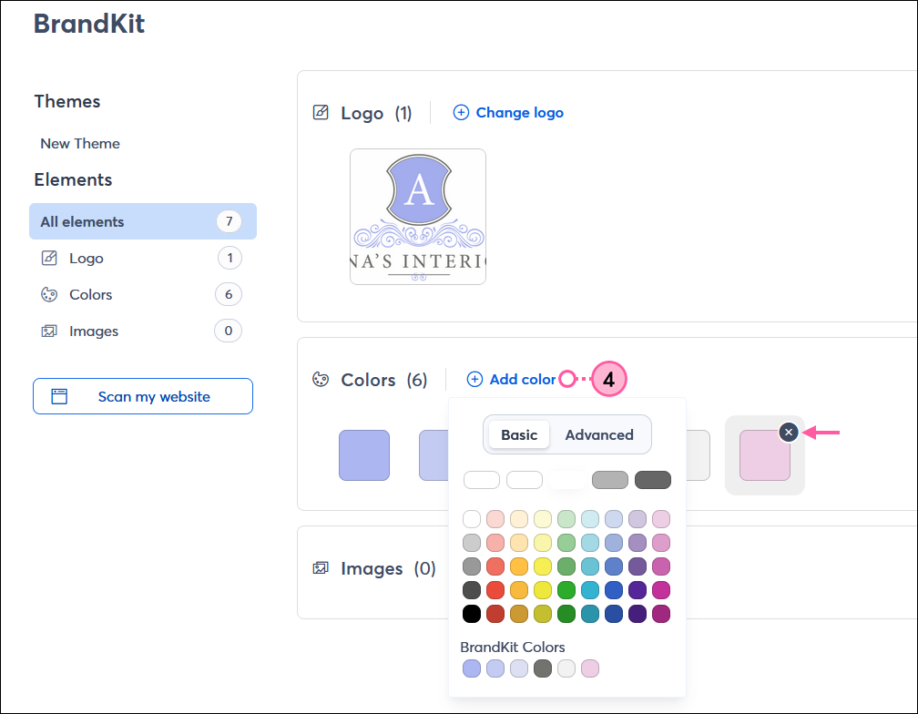Click the Images icon in the sidebar
The image size is (918, 714).
(x=49, y=331)
